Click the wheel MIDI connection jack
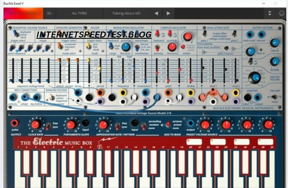 click(25, 97)
